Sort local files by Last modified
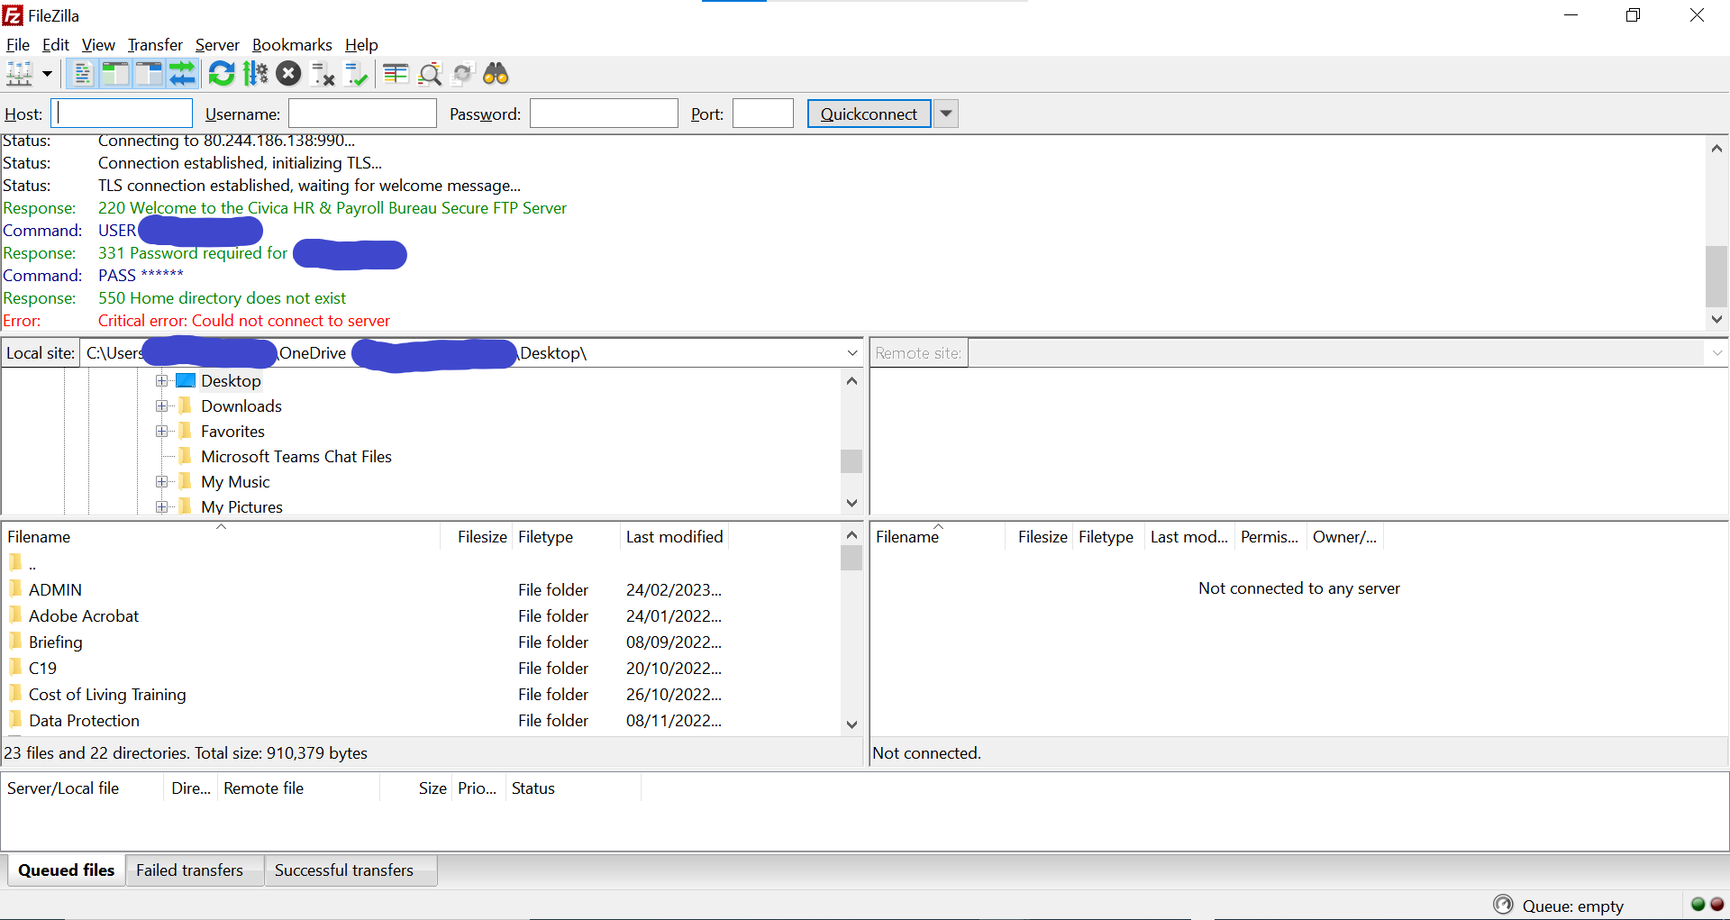This screenshot has width=1730, height=920. [674, 537]
